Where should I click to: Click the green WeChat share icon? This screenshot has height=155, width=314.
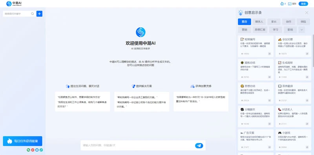click(28, 150)
